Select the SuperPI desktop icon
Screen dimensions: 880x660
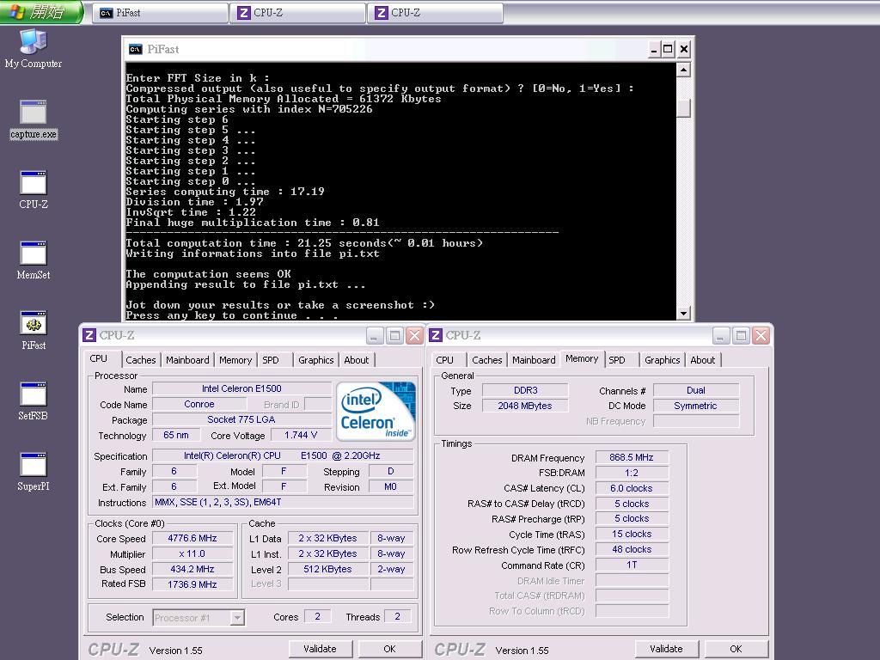(34, 472)
